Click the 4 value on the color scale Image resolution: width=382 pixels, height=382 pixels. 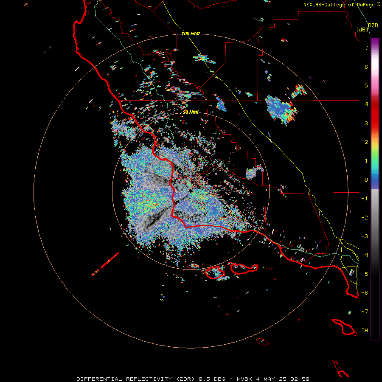(366, 104)
